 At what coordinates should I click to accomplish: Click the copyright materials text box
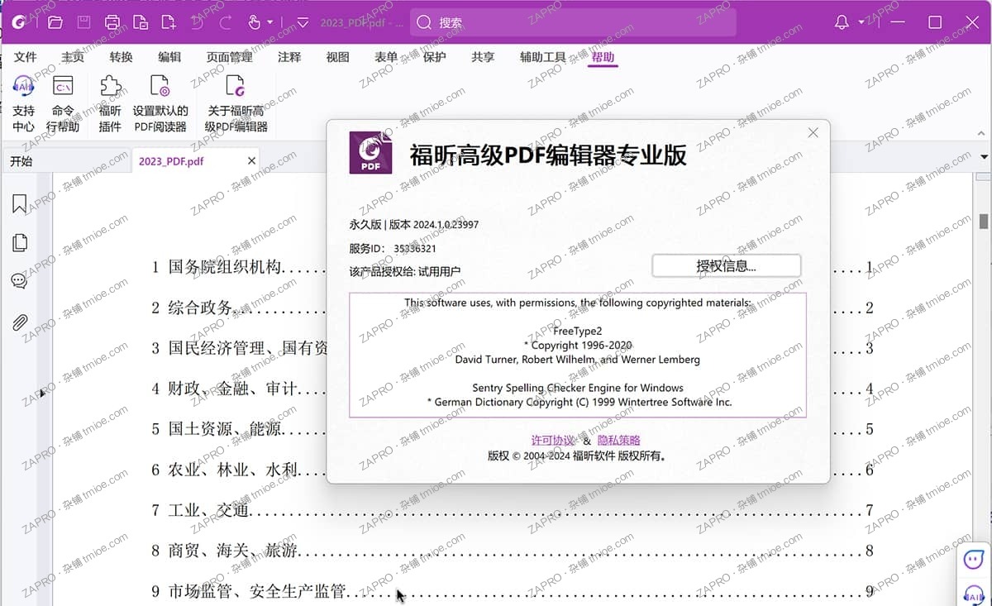coord(578,355)
